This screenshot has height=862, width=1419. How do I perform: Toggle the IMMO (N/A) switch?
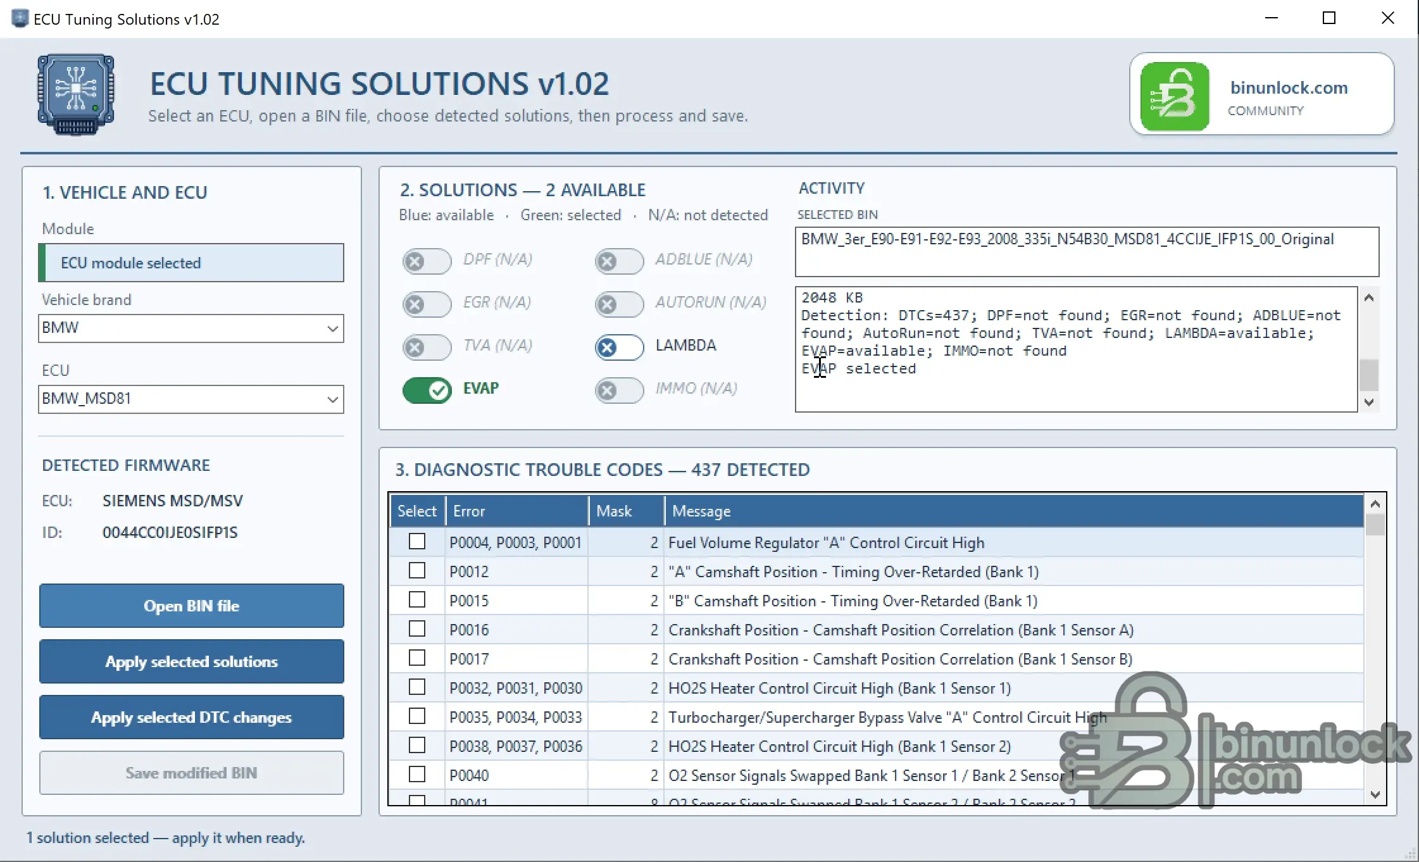619,390
